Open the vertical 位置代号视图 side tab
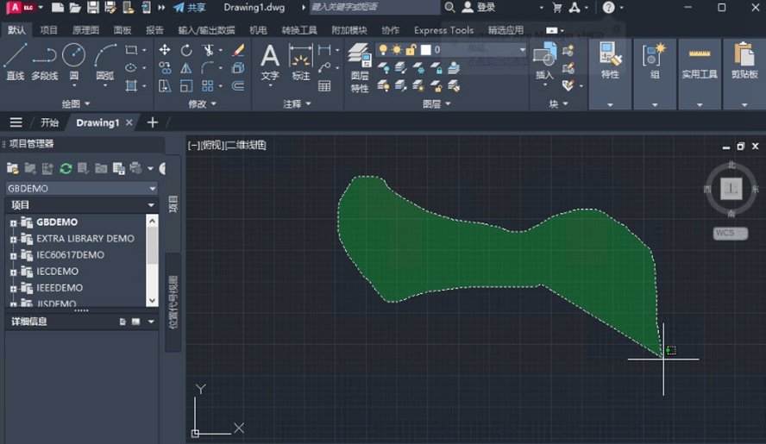Image resolution: width=766 pixels, height=444 pixels. 173,302
